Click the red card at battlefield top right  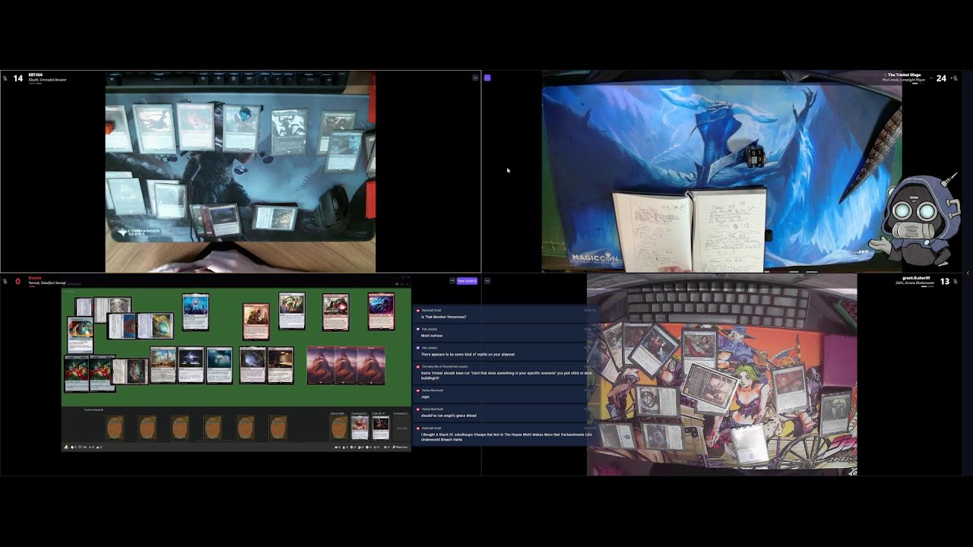(x=382, y=311)
